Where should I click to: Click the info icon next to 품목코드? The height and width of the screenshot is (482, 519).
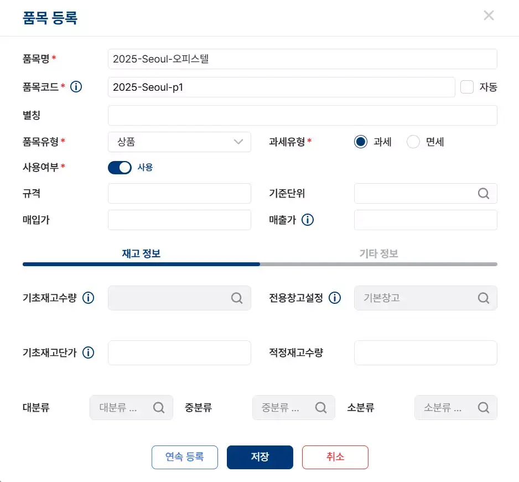click(77, 86)
